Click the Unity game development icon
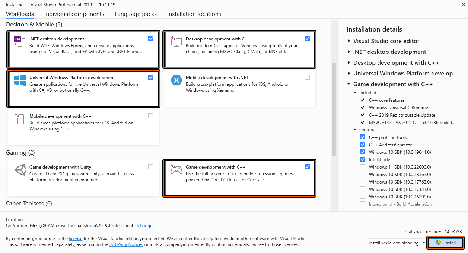This screenshot has height=253, width=468. (x=19, y=170)
